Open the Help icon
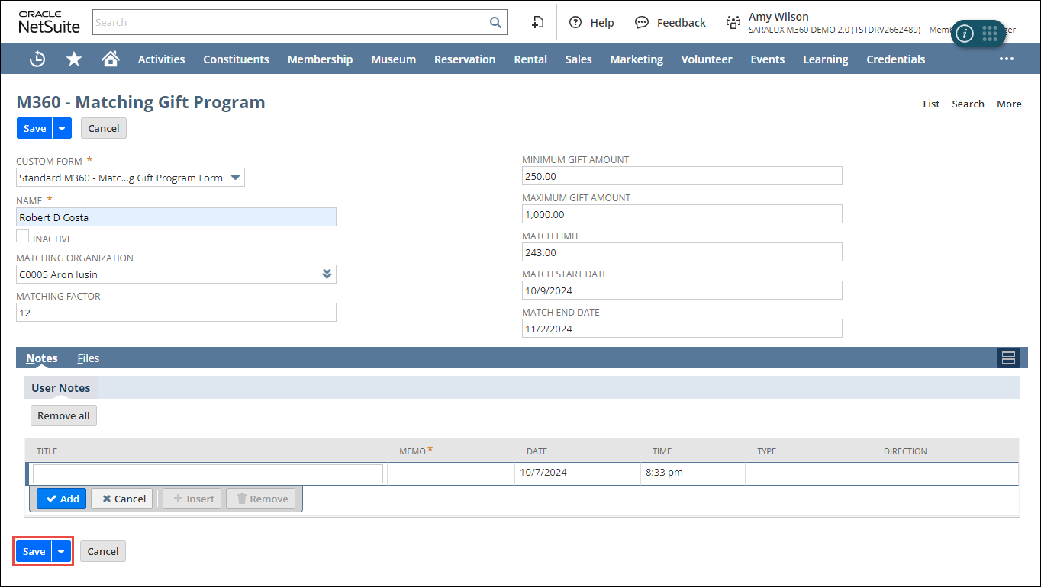This screenshot has width=1041, height=587. (575, 23)
